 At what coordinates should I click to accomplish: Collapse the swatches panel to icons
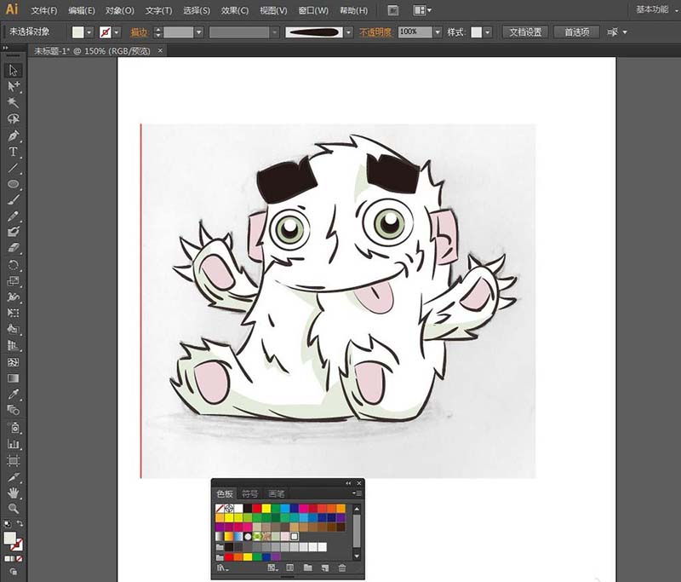(348, 483)
